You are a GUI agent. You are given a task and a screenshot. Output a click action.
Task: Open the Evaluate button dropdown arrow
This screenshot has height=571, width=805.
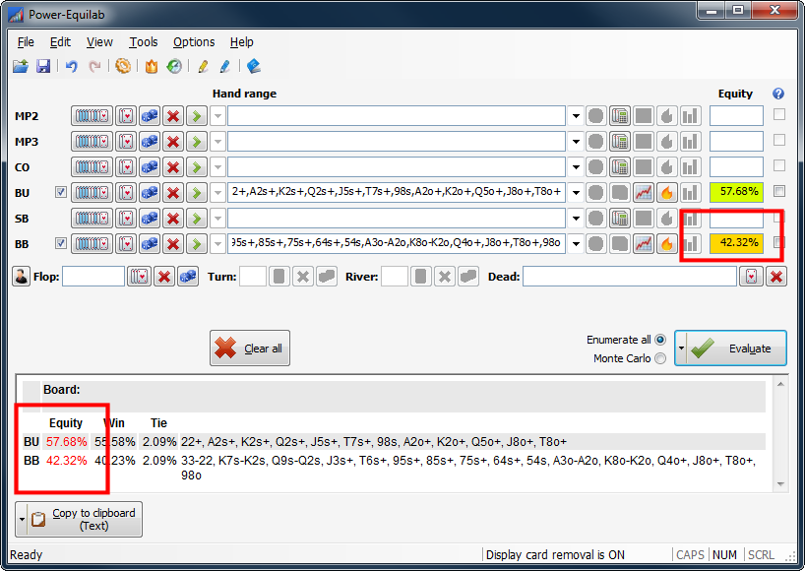(x=681, y=349)
